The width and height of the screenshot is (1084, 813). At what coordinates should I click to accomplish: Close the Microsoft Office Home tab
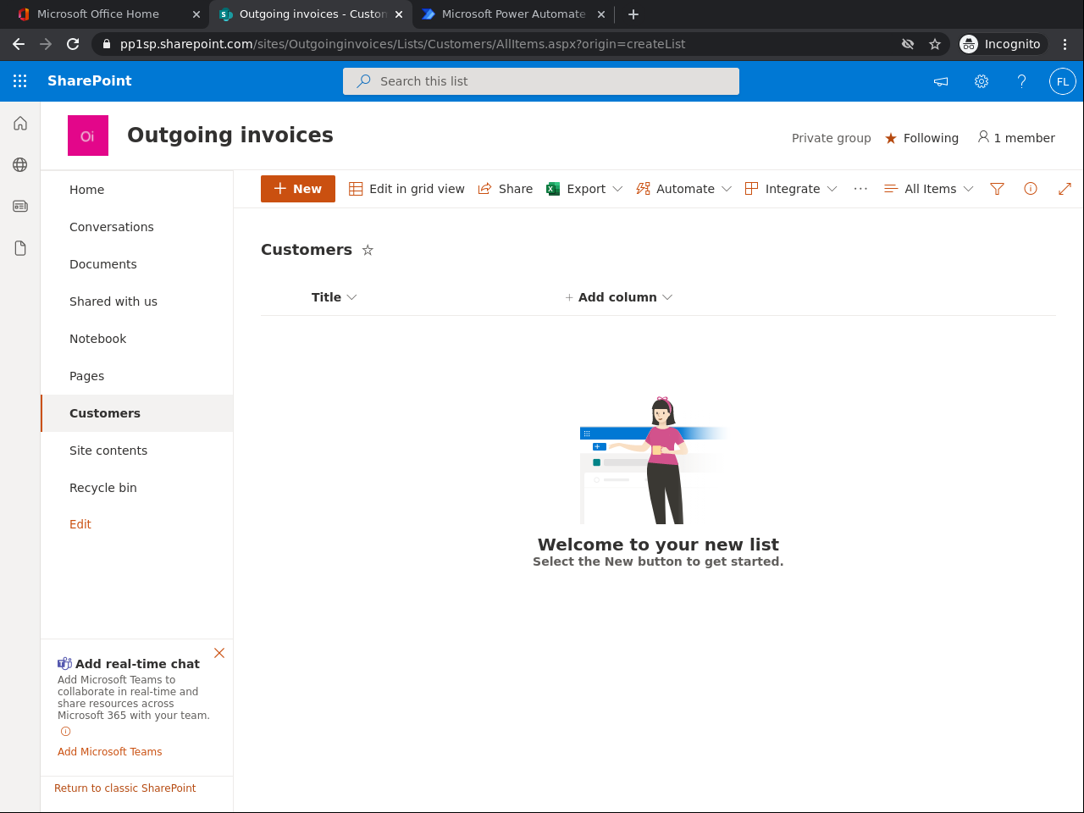click(x=196, y=14)
